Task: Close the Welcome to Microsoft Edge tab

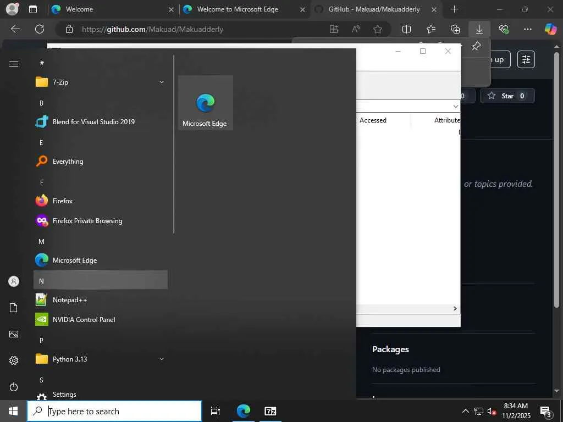Action: pos(303,10)
